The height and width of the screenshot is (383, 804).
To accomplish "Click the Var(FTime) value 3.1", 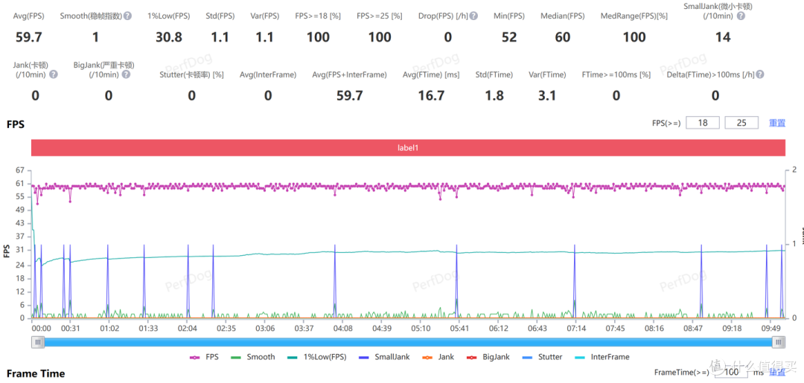I will pos(547,96).
